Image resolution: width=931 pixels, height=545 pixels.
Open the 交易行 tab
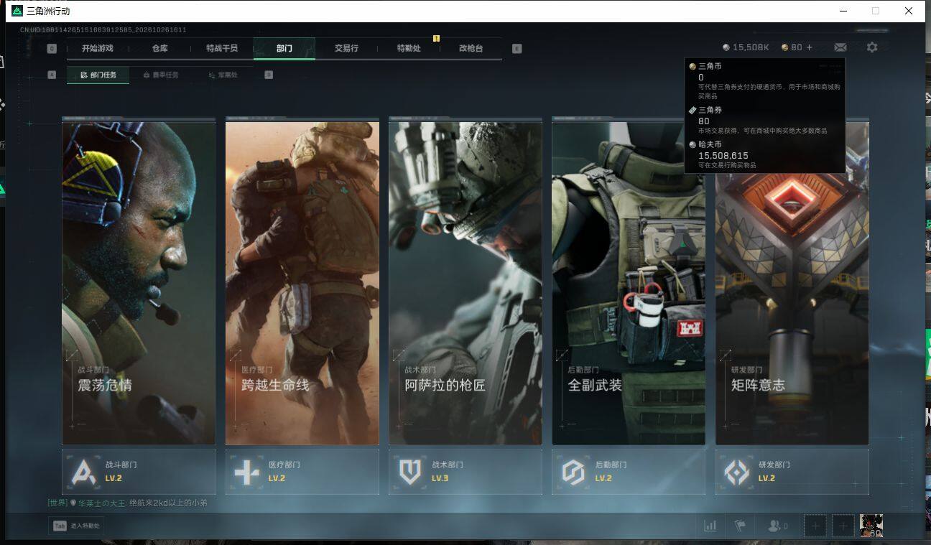tap(346, 49)
